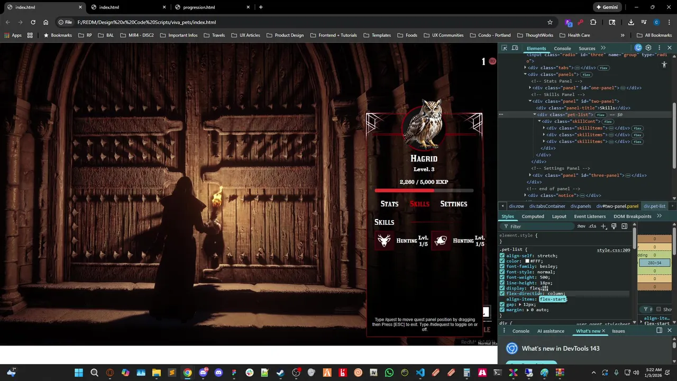
Task: Uncheck the gap property checkbox
Action: coord(502,304)
